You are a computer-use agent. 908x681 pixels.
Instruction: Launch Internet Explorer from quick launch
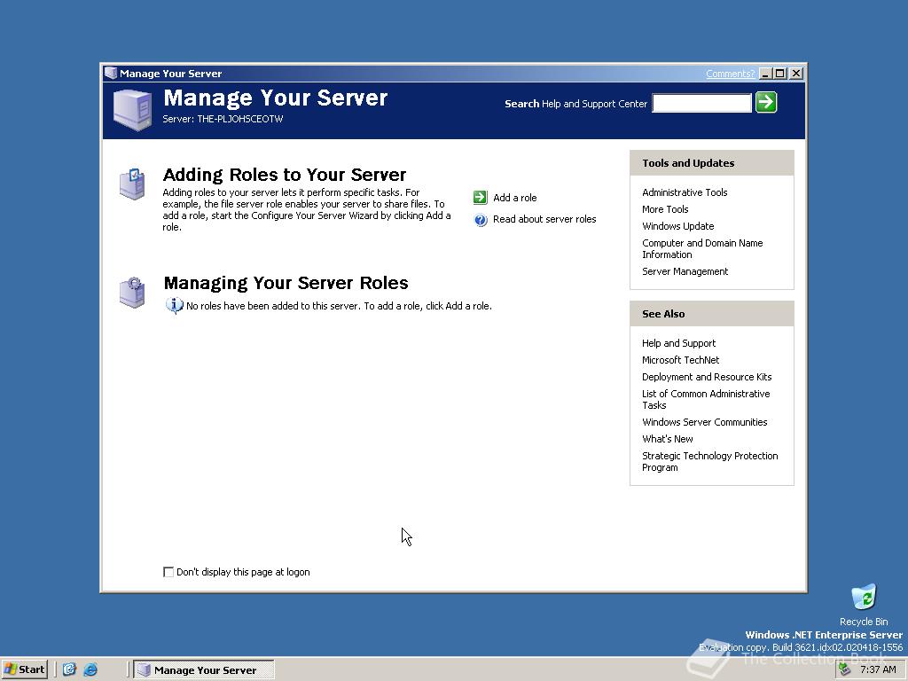coord(90,669)
